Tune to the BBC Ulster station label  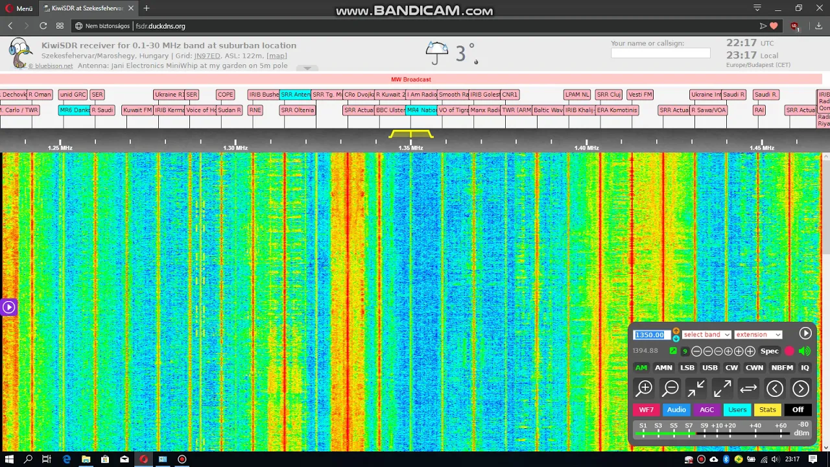(390, 110)
